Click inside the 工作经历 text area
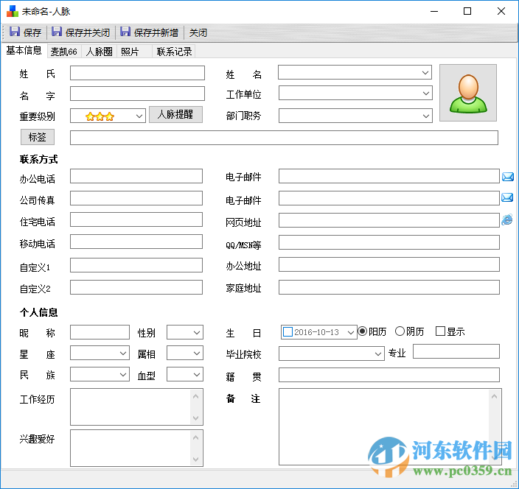 pyautogui.click(x=130, y=407)
